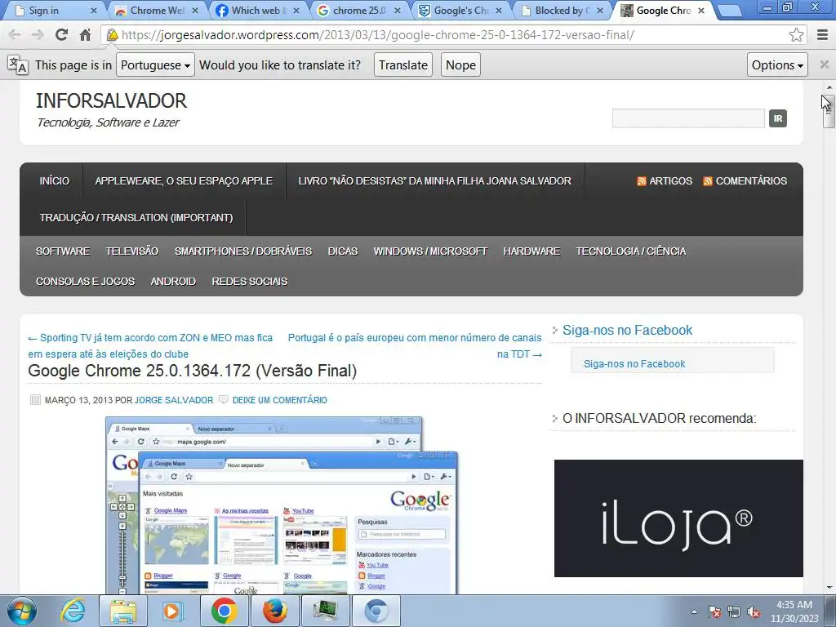
Task: Open the HARDWARE category
Action: point(531,251)
